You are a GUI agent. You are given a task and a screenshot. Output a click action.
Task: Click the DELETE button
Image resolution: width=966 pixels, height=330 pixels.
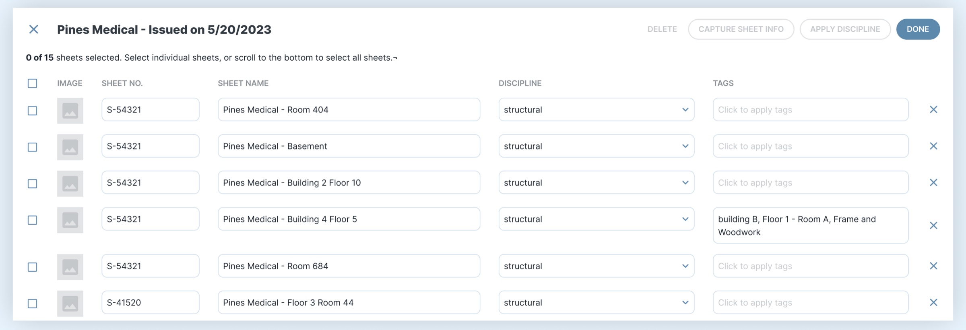click(x=662, y=29)
